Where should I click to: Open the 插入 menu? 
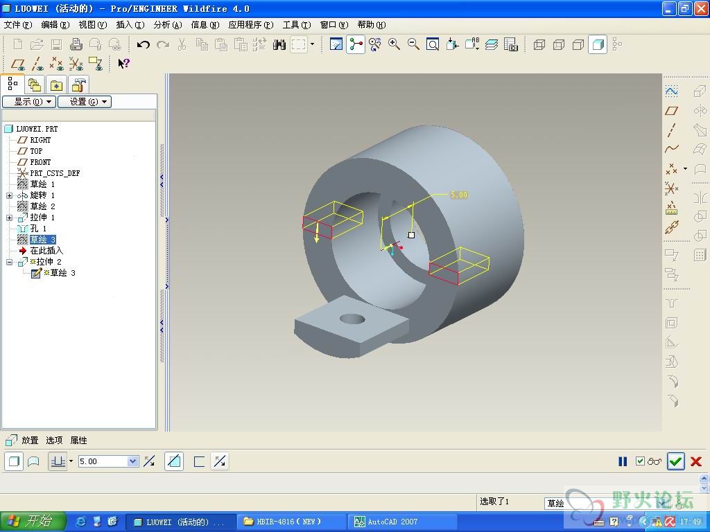(130, 25)
